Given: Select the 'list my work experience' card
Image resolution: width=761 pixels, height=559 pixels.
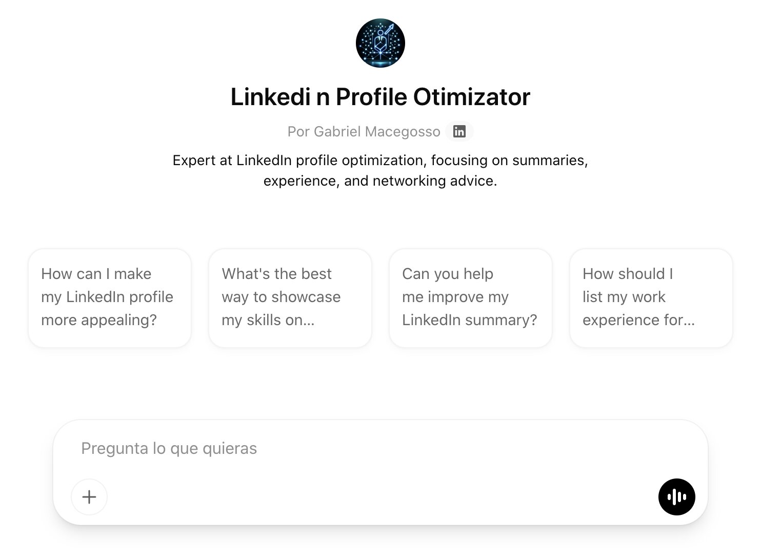Looking at the screenshot, I should tap(651, 298).
